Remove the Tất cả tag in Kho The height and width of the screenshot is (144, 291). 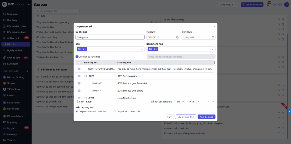(85, 49)
